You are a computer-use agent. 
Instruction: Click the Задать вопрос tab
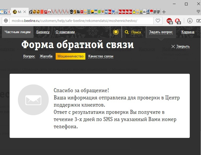point(161,32)
